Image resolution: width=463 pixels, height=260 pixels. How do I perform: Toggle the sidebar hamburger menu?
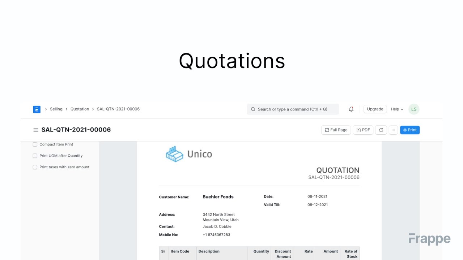pos(36,130)
